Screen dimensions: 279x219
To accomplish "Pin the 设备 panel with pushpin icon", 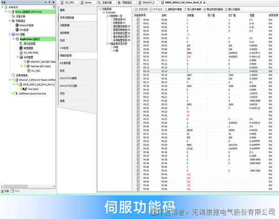I will coord(49,2).
